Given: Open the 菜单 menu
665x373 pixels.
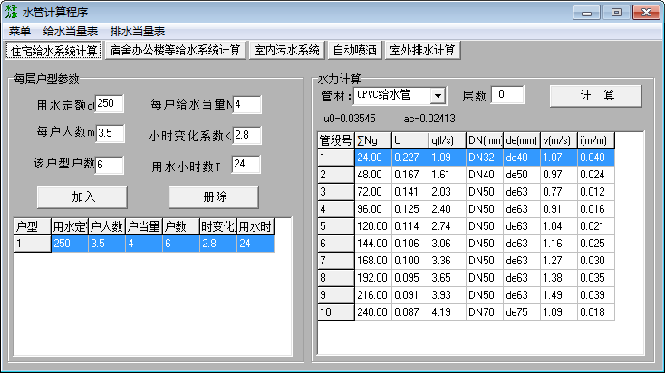Looking at the screenshot, I should pyautogui.click(x=20, y=31).
